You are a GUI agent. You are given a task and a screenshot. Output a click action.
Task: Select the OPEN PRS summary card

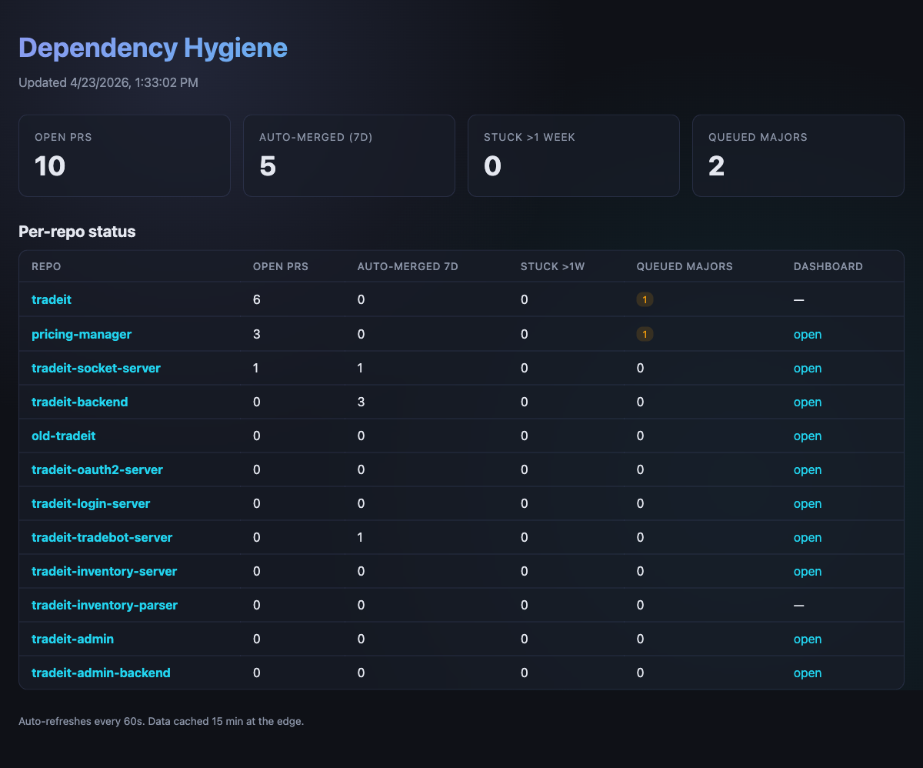pyautogui.click(x=124, y=155)
